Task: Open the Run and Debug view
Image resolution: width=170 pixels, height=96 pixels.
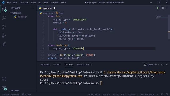Action: point(4,35)
